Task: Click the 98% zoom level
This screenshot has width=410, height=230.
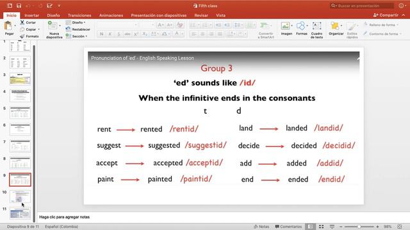Action: 388,227
